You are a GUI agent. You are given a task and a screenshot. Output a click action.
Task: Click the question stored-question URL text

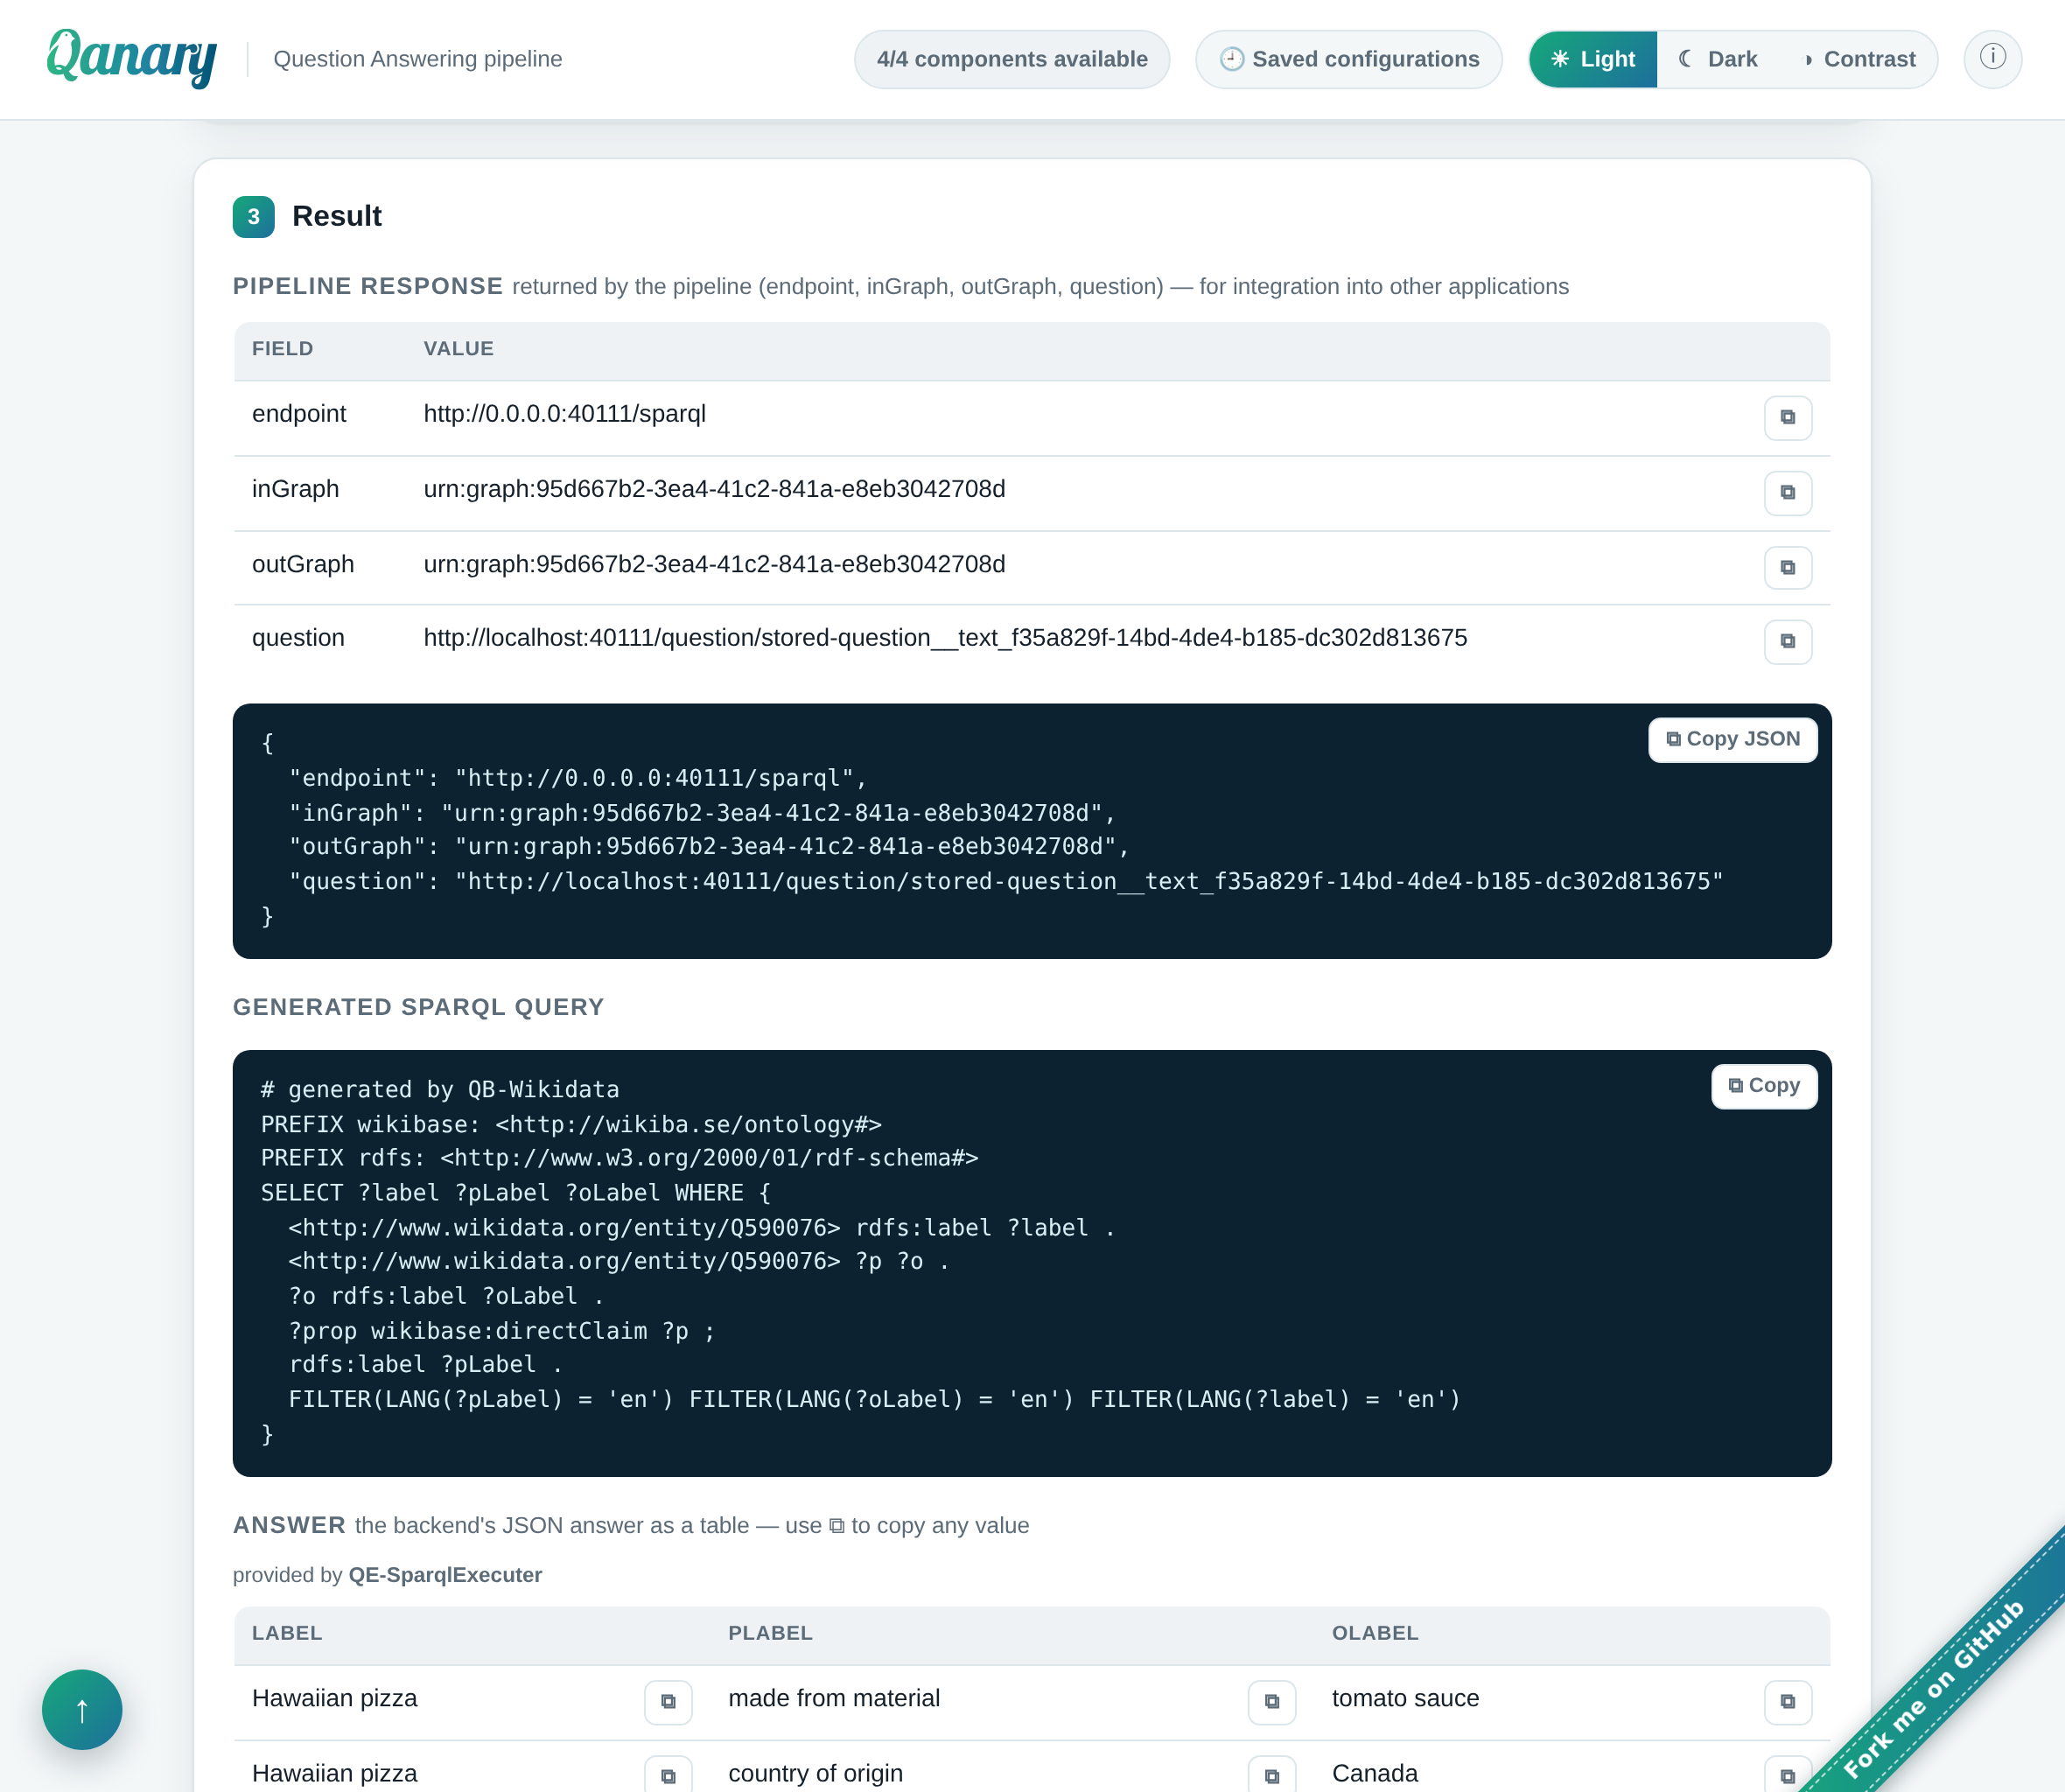point(945,637)
